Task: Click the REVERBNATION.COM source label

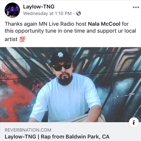Action: [28, 130]
